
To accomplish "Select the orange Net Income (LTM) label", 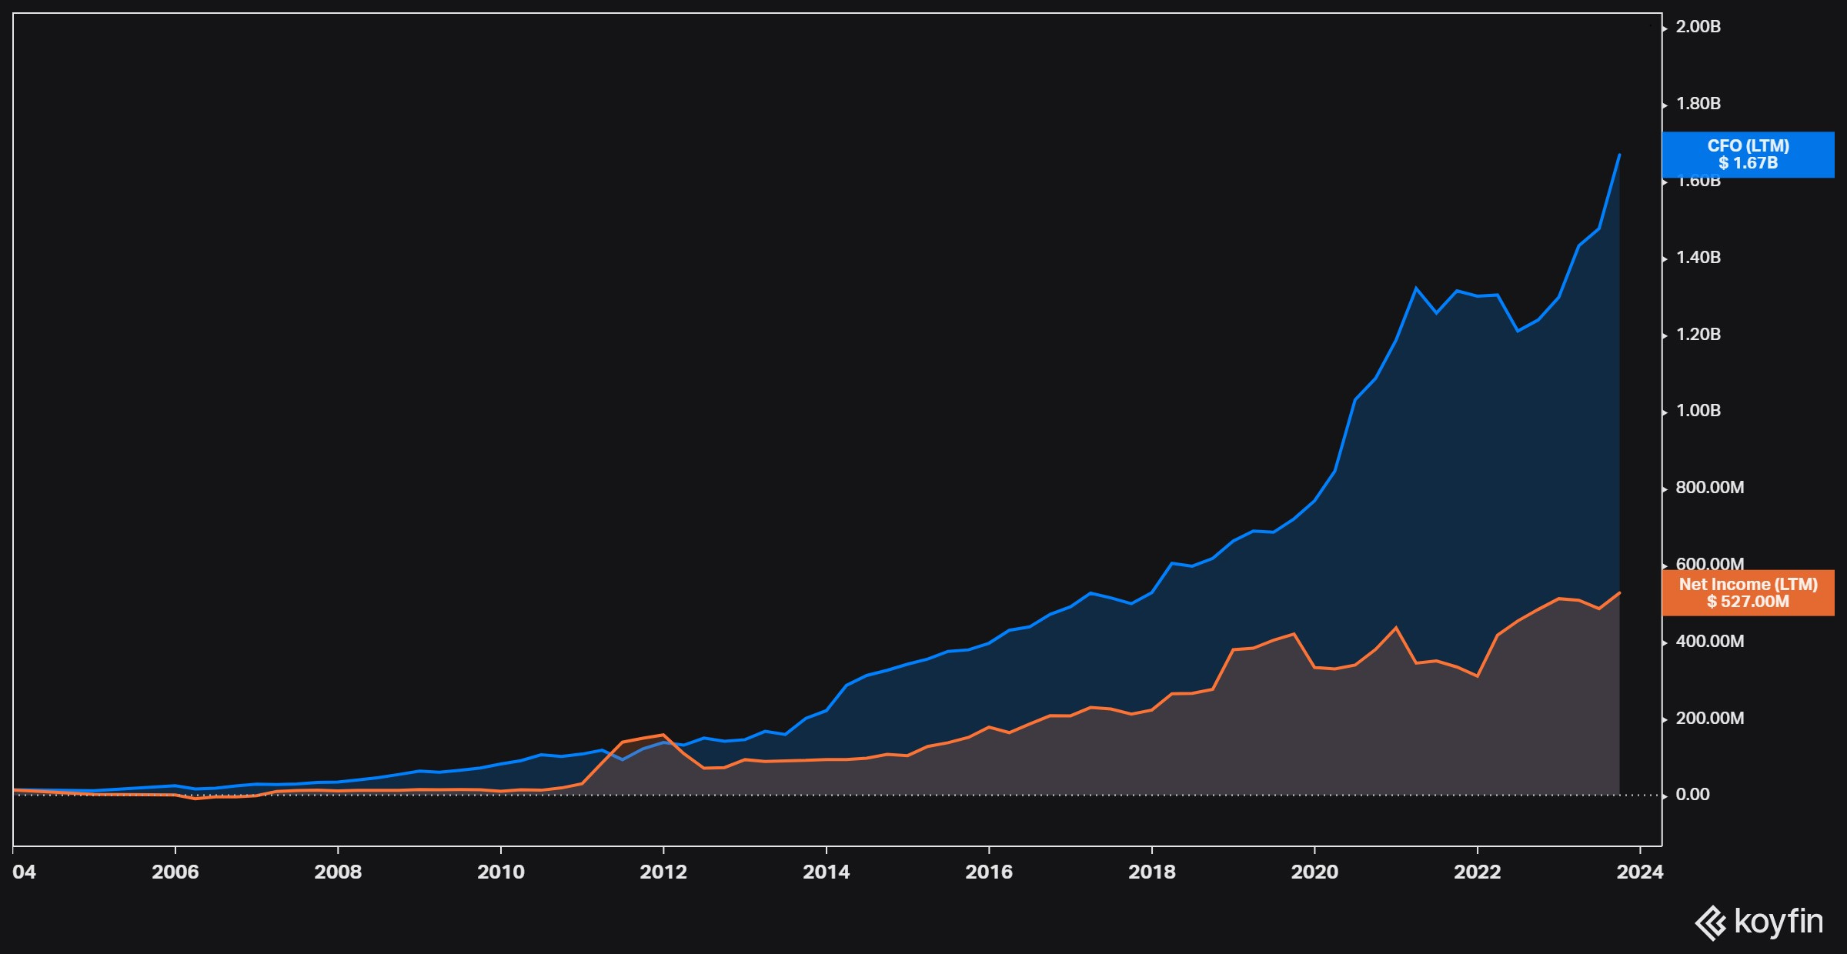I will (x=1748, y=593).
